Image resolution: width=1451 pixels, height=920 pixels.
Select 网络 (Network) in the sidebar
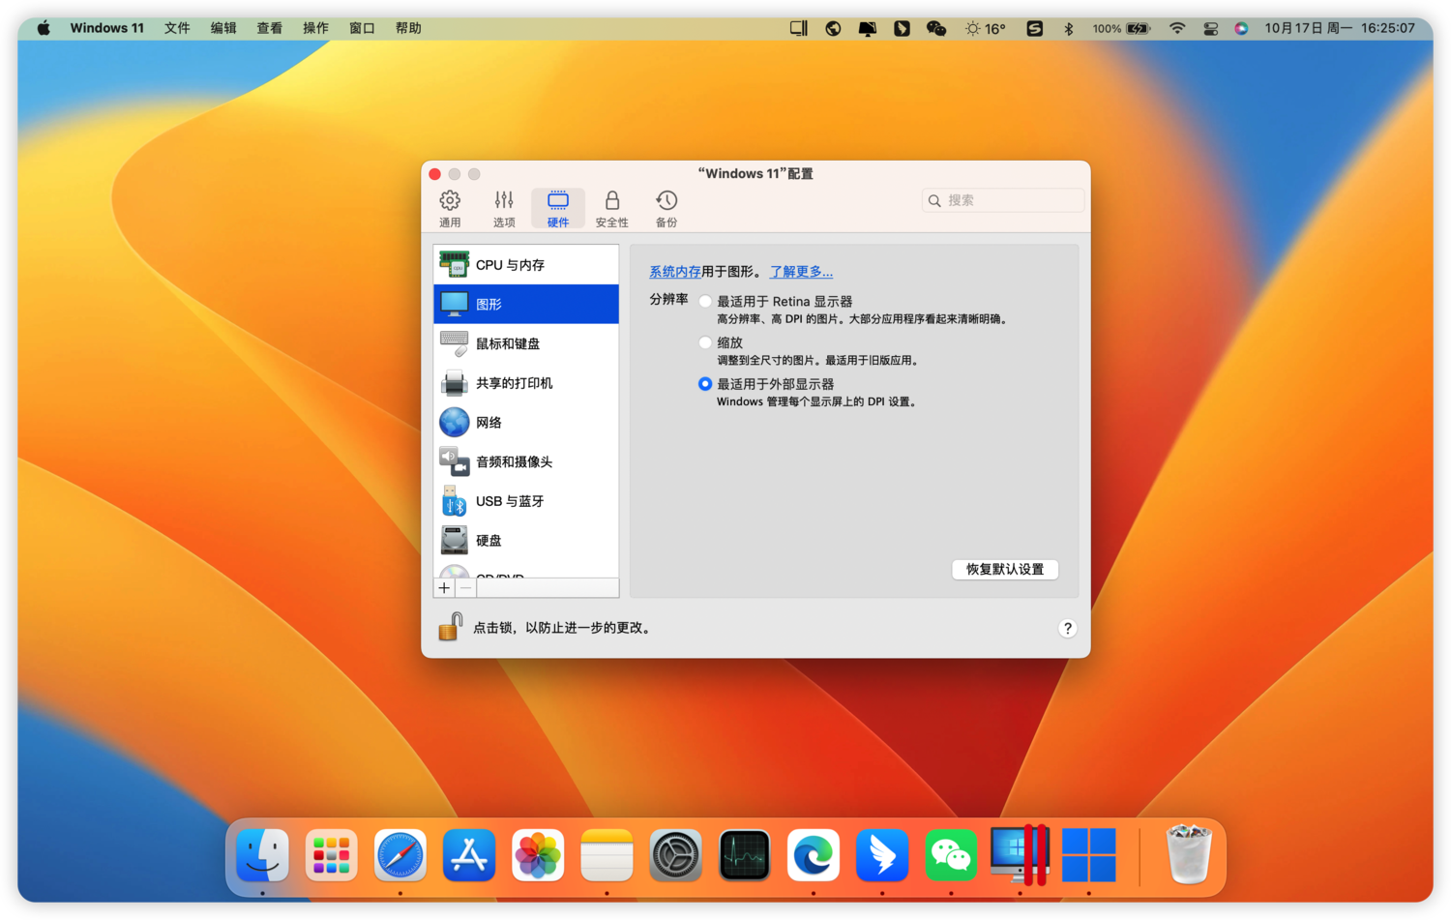click(x=526, y=423)
